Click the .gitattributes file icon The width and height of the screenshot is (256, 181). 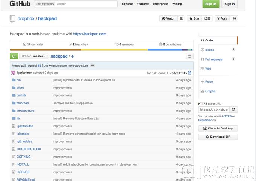14,126
